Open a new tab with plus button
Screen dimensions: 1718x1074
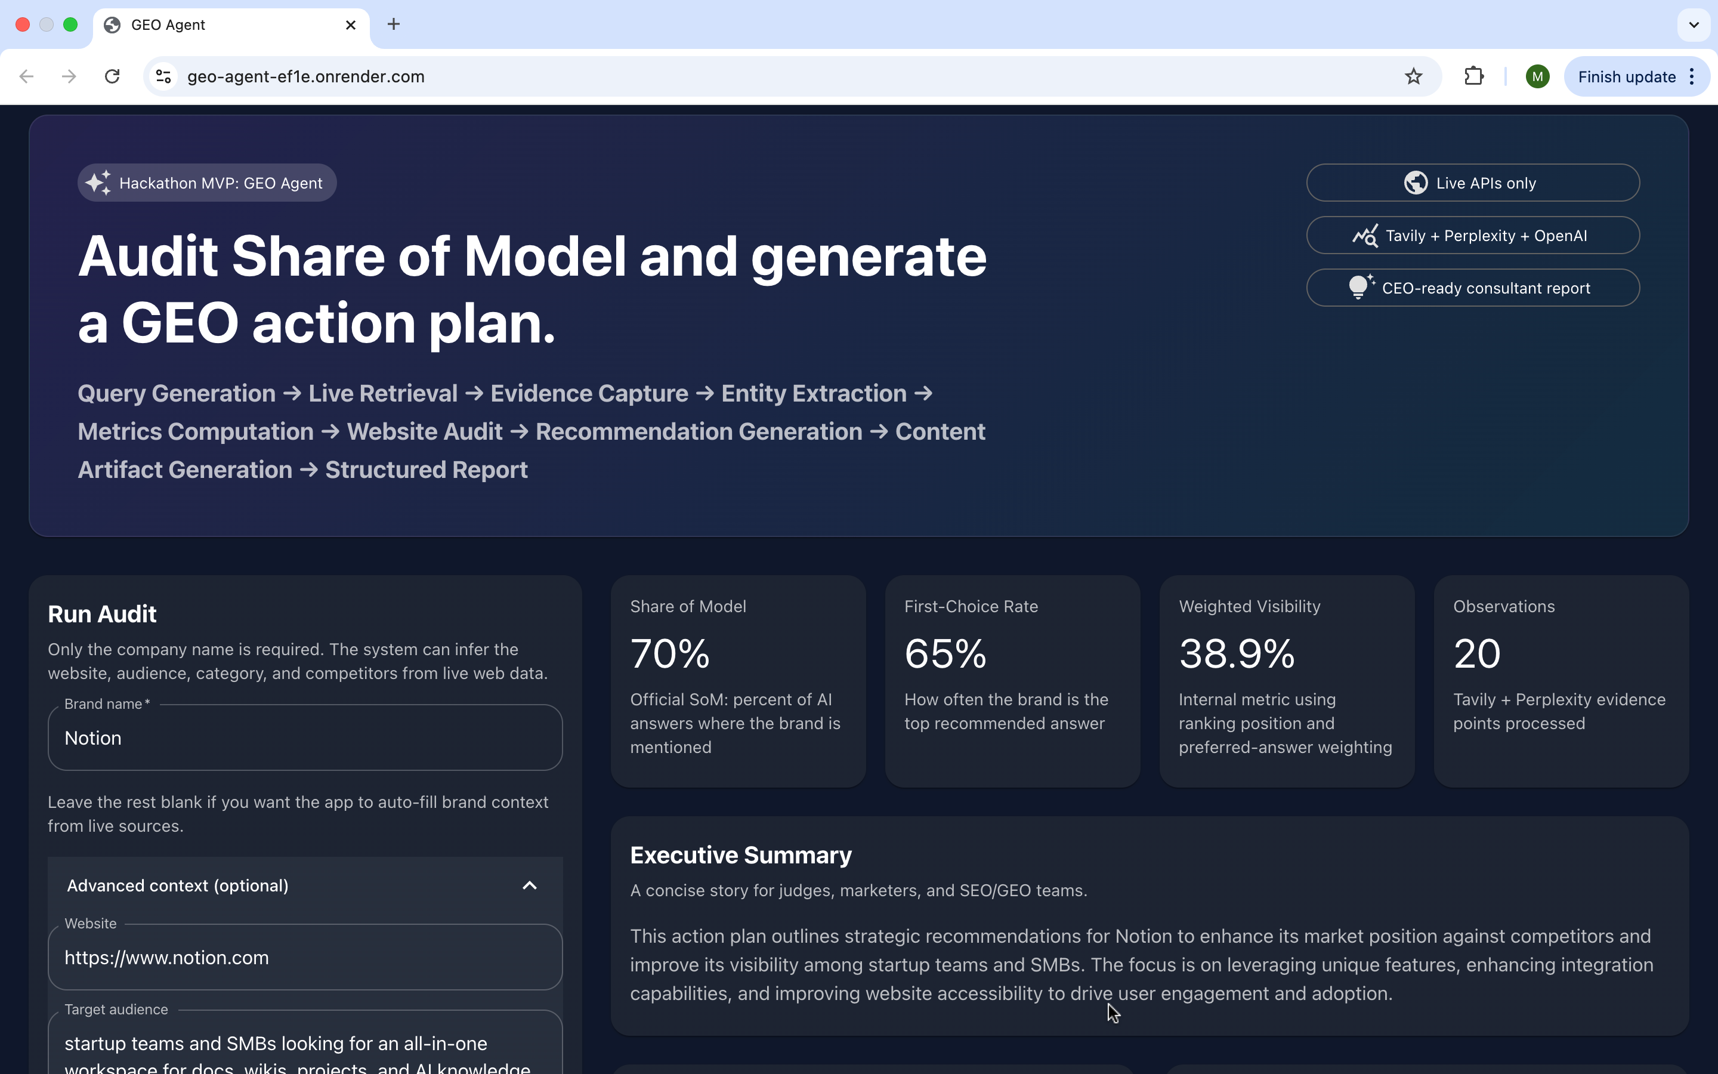[394, 25]
